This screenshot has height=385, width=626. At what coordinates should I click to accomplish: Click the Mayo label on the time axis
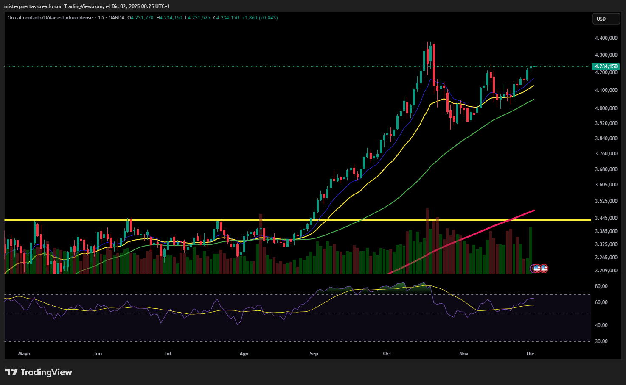[x=24, y=354]
